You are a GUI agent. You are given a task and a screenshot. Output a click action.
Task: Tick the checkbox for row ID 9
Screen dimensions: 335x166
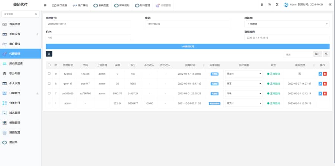[x=49, y=74]
